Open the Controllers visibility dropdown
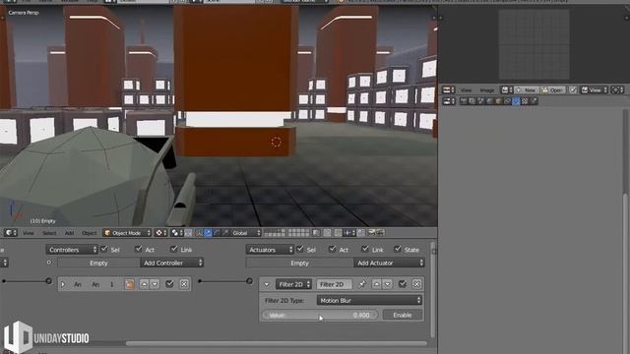Viewport: 630px width, 354px height. pyautogui.click(x=72, y=250)
